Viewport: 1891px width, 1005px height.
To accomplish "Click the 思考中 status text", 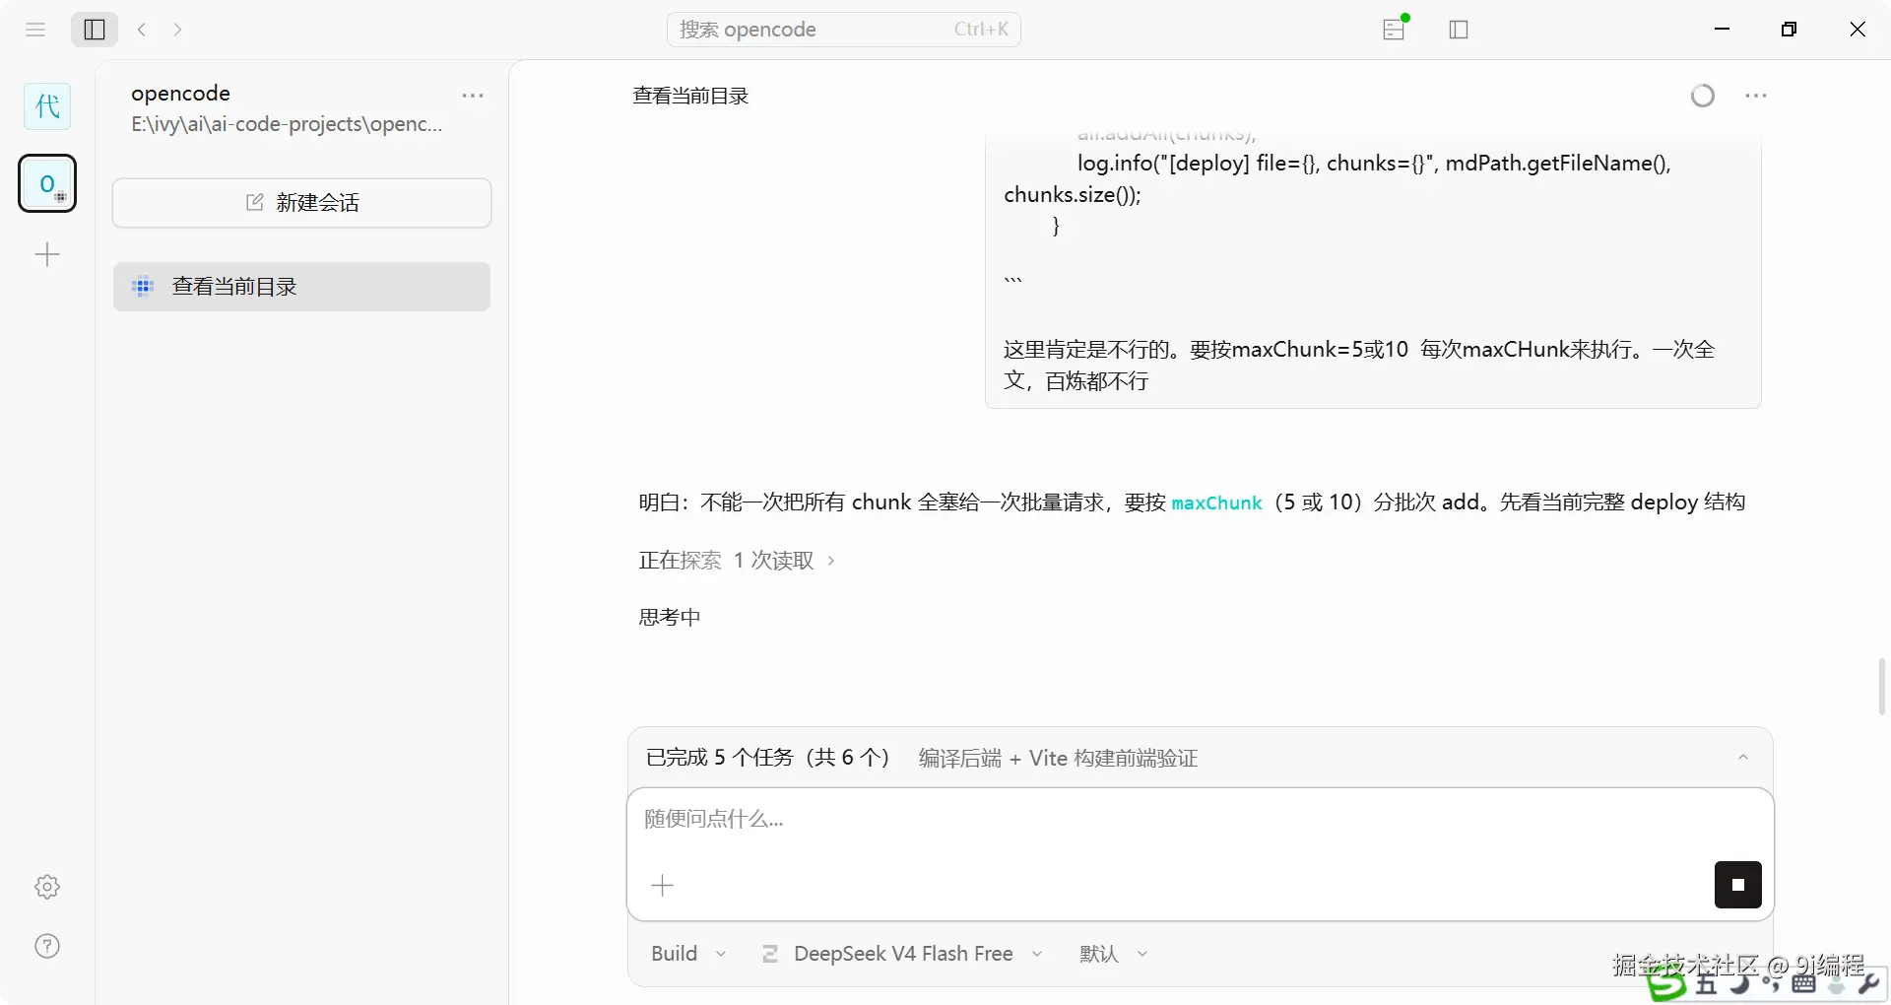I will point(670,618).
